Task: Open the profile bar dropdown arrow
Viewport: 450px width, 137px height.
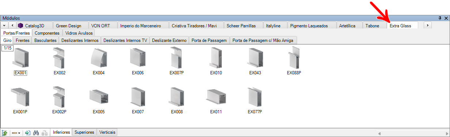Action: 19,133
